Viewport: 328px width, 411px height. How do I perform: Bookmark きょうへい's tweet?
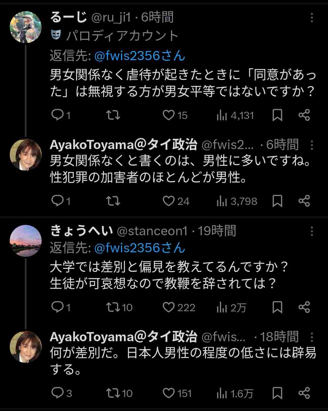coord(277,307)
